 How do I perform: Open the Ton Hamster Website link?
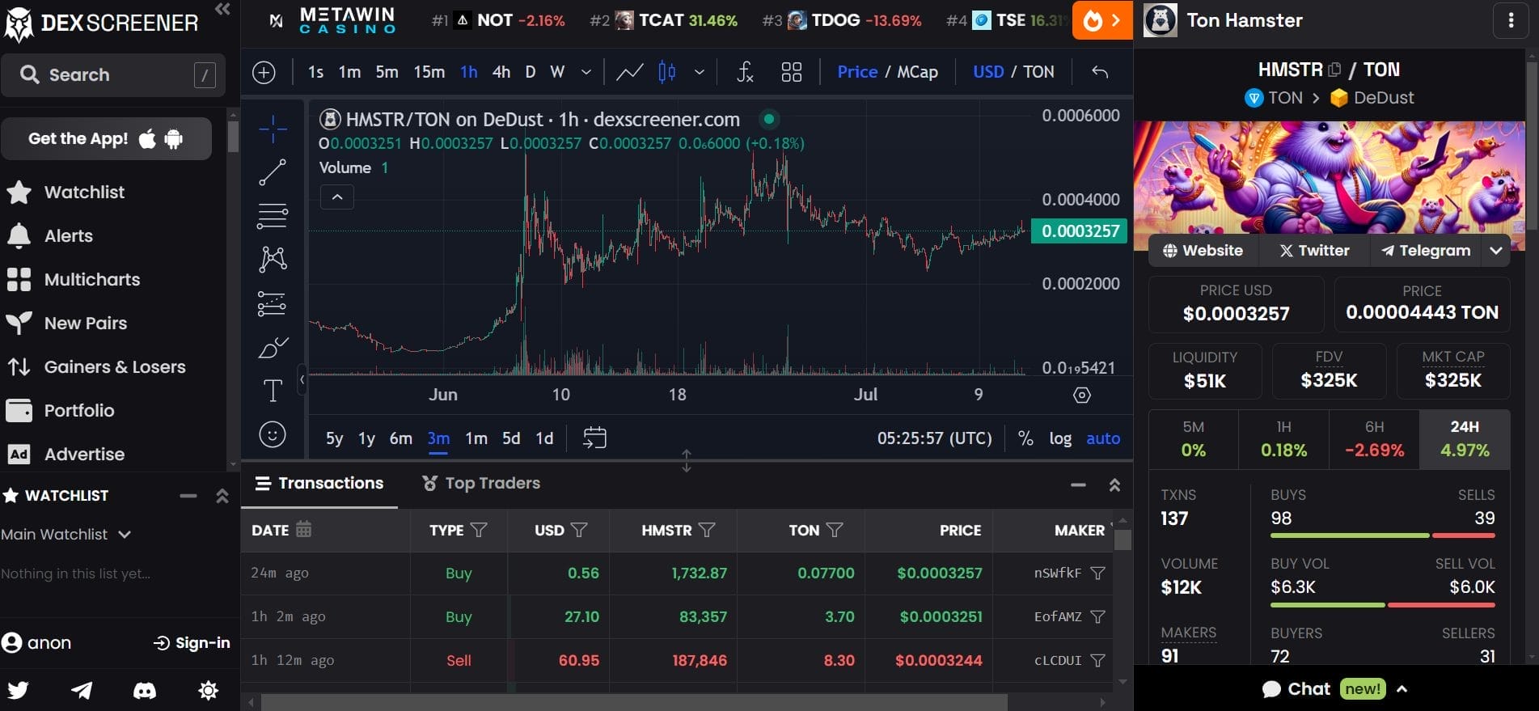point(1203,251)
